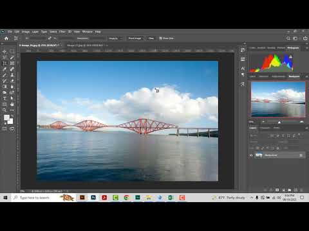
Task: Select the Move tool
Action: click(5, 51)
